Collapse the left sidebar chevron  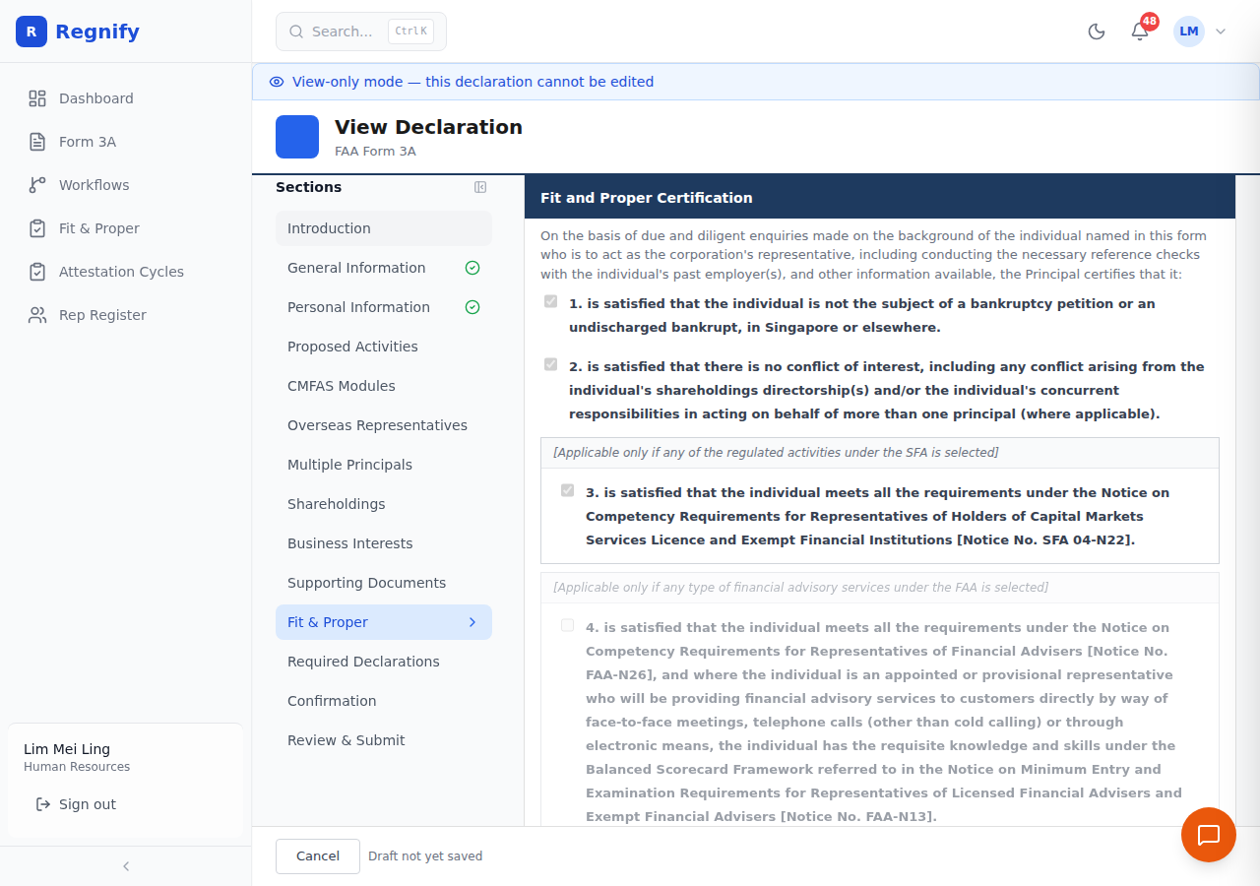coord(126,866)
